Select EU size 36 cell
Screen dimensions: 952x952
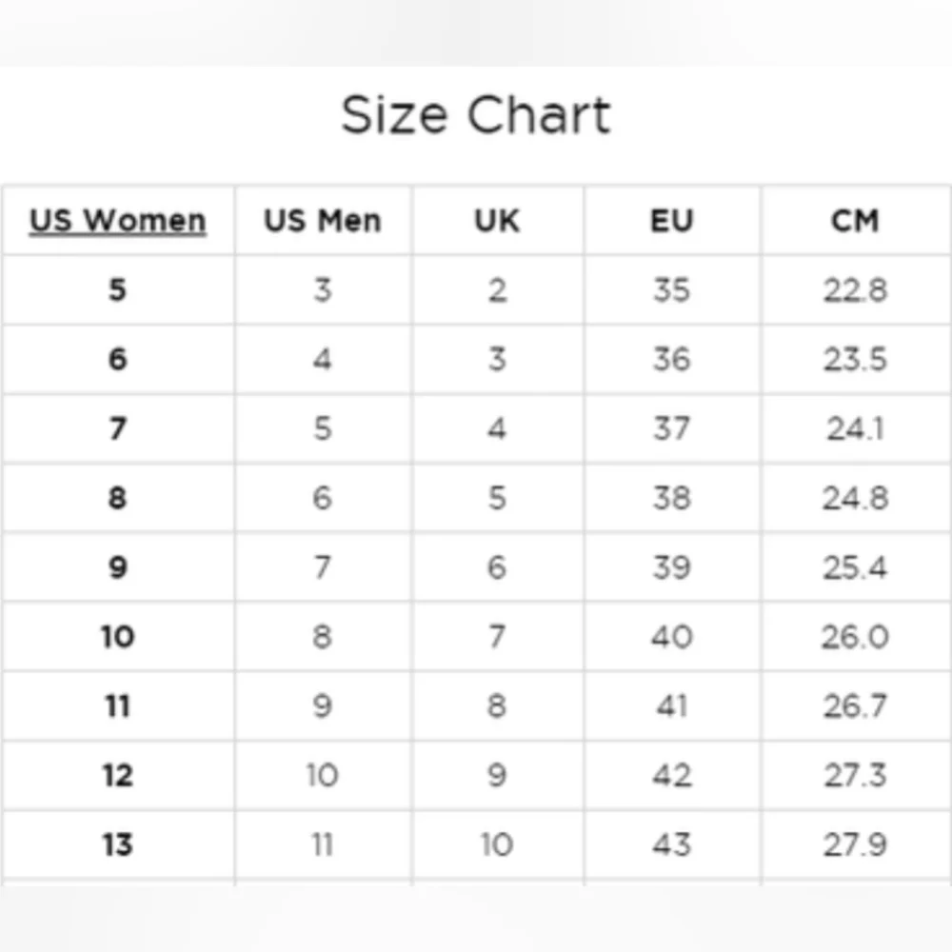point(671,360)
